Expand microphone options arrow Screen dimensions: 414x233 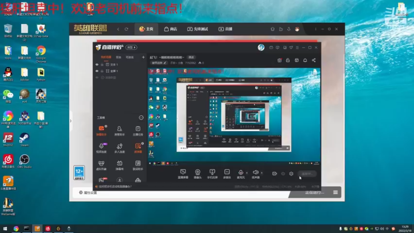247,173
